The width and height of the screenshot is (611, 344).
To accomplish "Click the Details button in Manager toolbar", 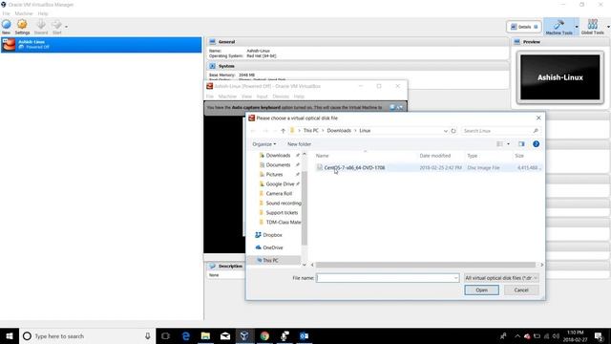I will 524,27.
